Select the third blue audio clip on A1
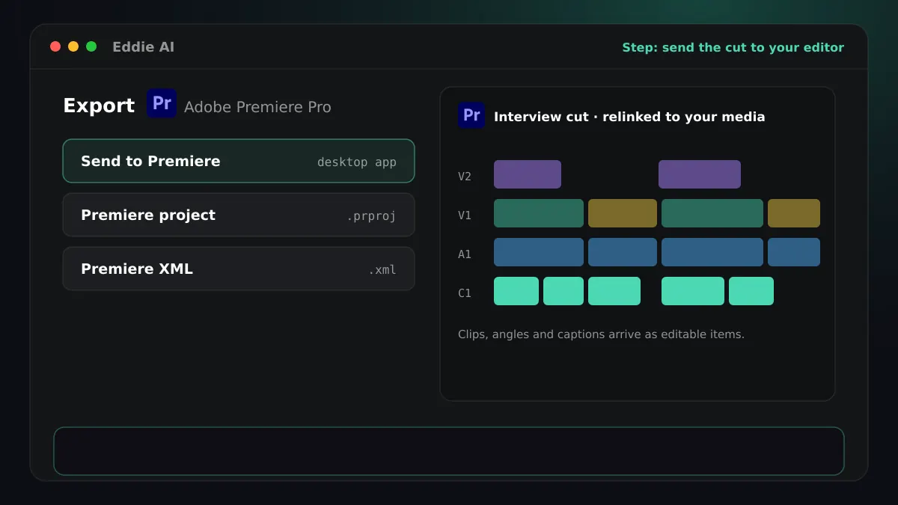This screenshot has height=505, width=898. tap(712, 252)
